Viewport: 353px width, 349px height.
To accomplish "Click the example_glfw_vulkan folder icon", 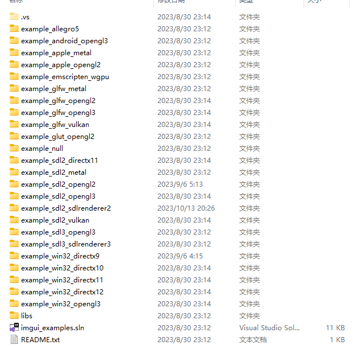I will [x=14, y=124].
